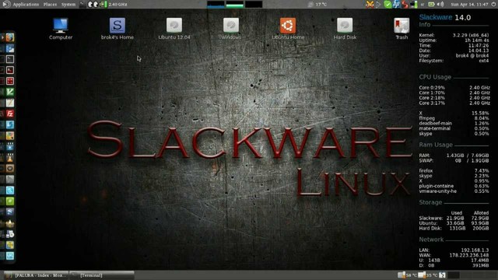Switch to PALUBA Index Mozilla taskbar window
498x280 pixels.
tap(36, 275)
